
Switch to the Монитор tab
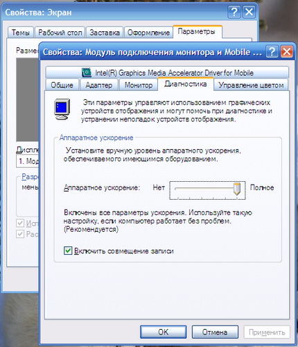coord(139,85)
